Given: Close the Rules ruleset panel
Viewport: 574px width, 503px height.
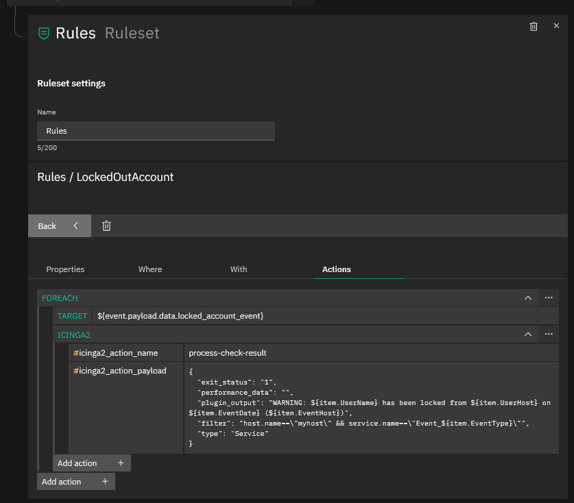Looking at the screenshot, I should pos(556,25).
